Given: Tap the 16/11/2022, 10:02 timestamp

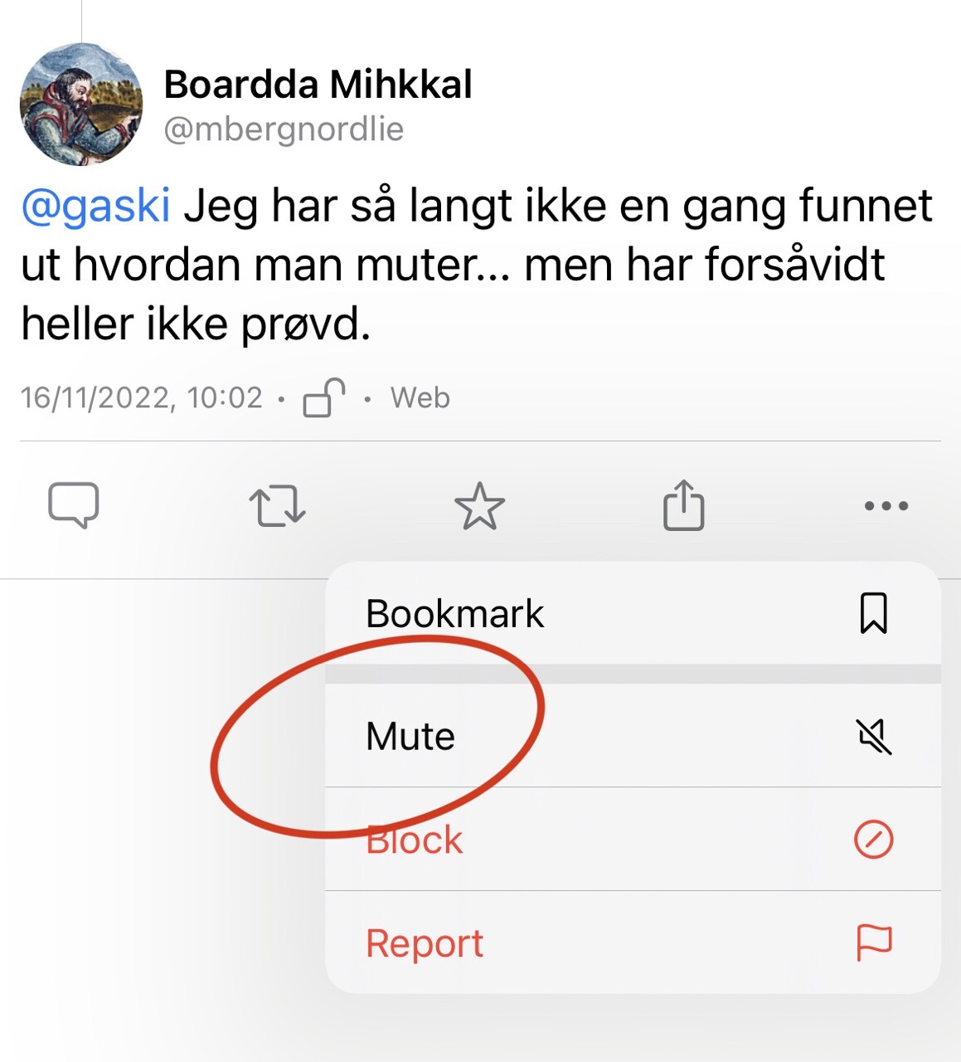Looking at the screenshot, I should (142, 398).
